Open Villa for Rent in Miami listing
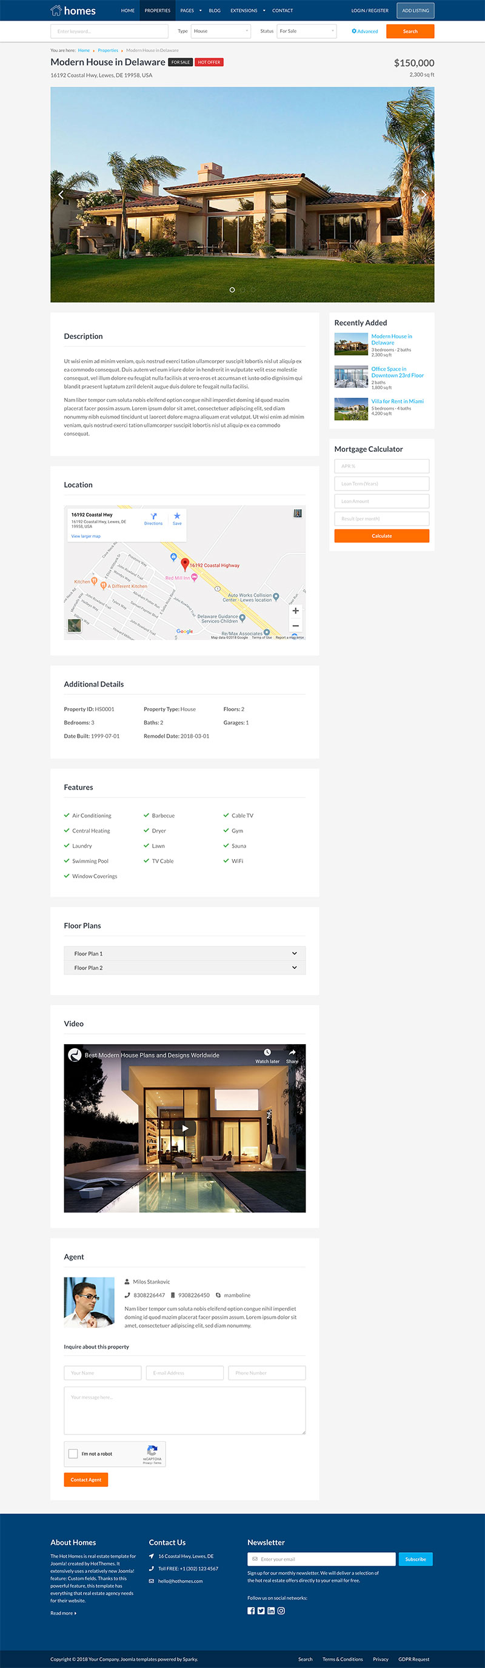The width and height of the screenshot is (485, 1668). tap(398, 401)
